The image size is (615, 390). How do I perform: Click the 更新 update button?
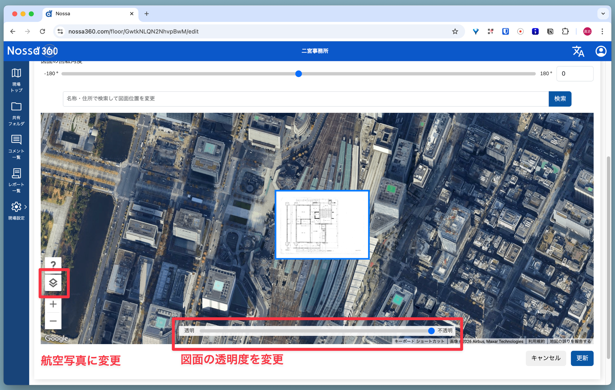tap(582, 358)
